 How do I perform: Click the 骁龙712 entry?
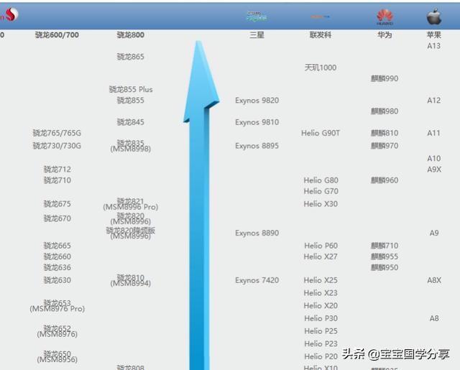[x=57, y=169]
